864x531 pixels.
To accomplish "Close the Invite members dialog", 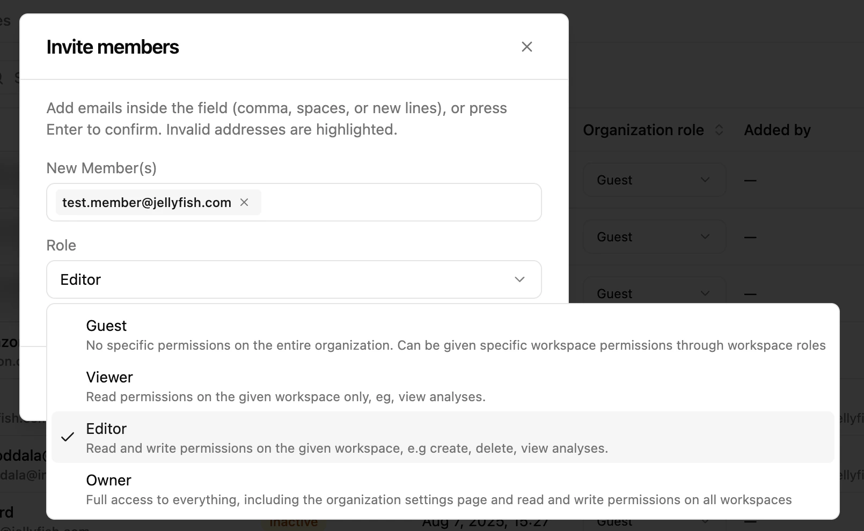I will (527, 47).
